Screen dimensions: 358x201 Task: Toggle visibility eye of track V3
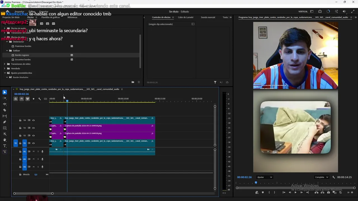pyautogui.click(x=33, y=128)
